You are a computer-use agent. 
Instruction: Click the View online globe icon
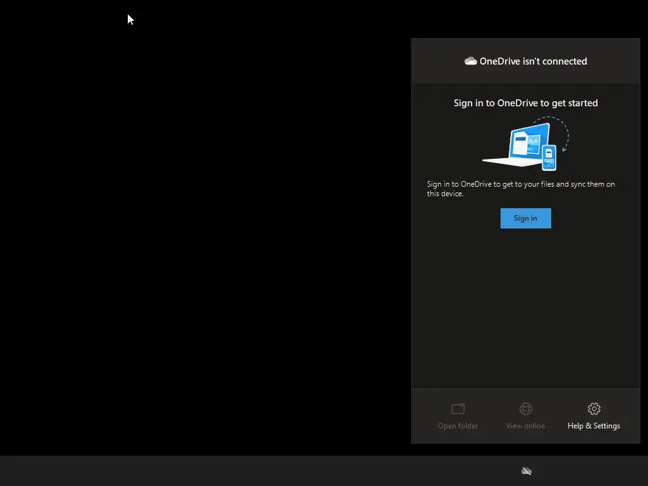click(526, 409)
